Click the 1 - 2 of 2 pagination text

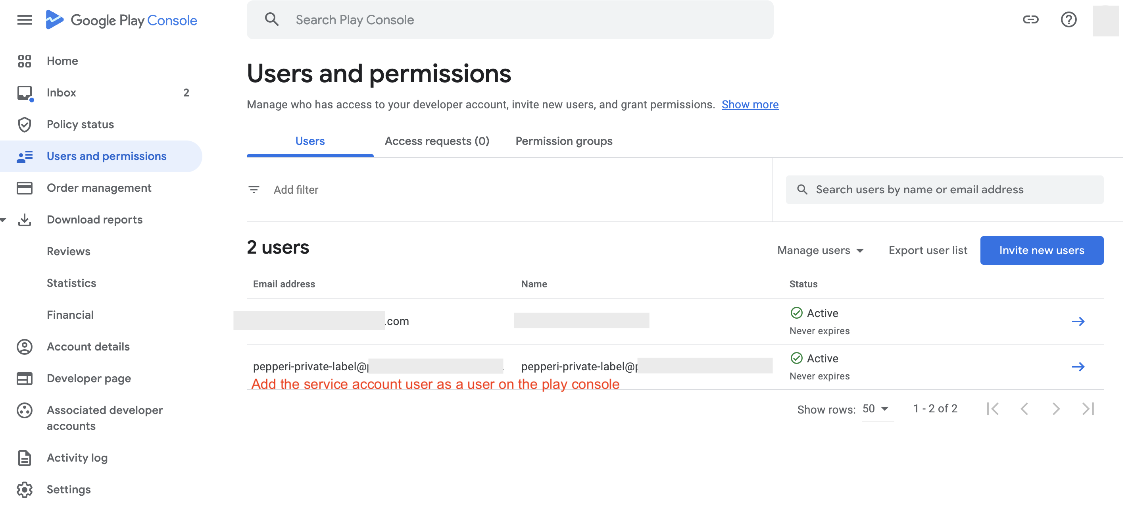935,409
